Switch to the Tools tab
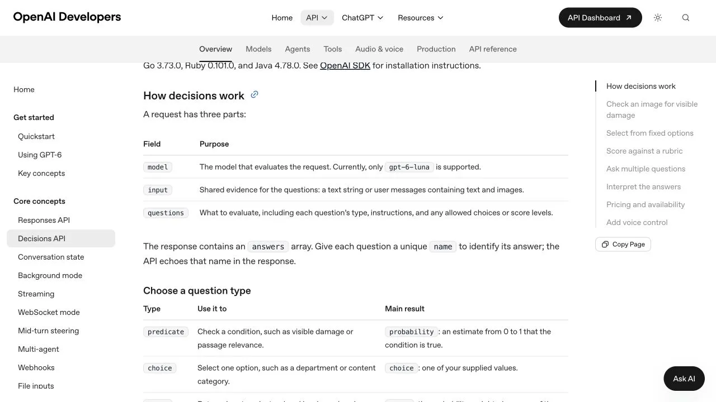716x402 pixels. [x=333, y=49]
